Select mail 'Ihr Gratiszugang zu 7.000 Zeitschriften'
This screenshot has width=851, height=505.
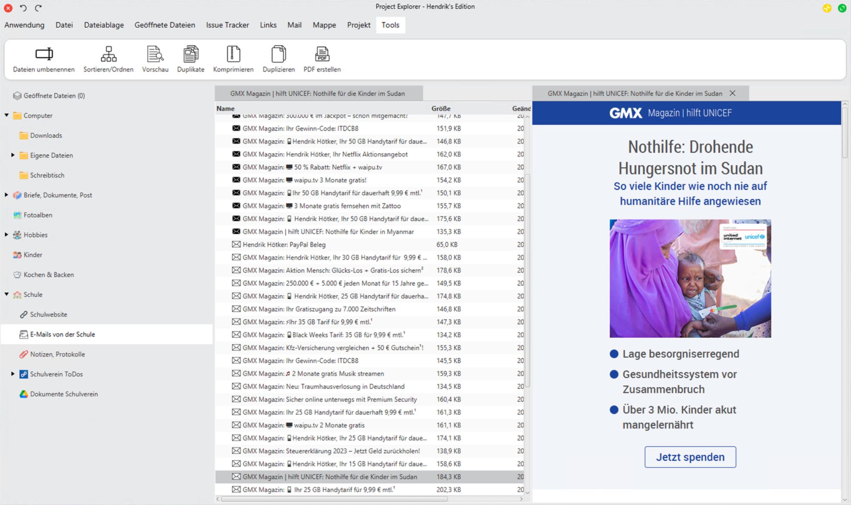369,309
